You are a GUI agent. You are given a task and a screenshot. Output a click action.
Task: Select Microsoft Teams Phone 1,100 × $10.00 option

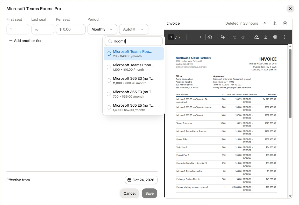click(134, 67)
